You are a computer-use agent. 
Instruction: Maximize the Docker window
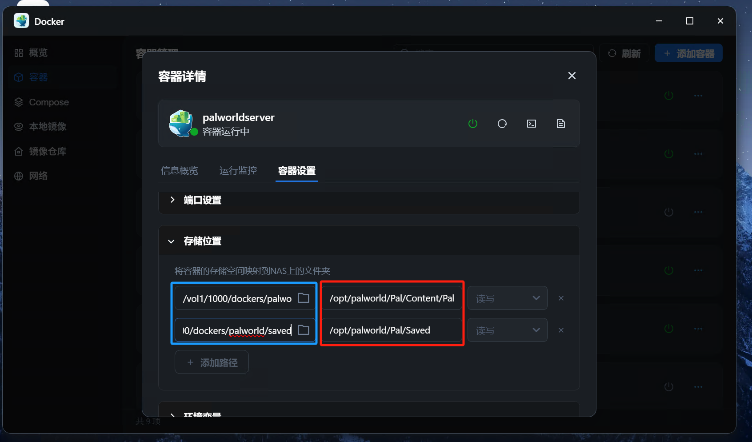pyautogui.click(x=690, y=21)
